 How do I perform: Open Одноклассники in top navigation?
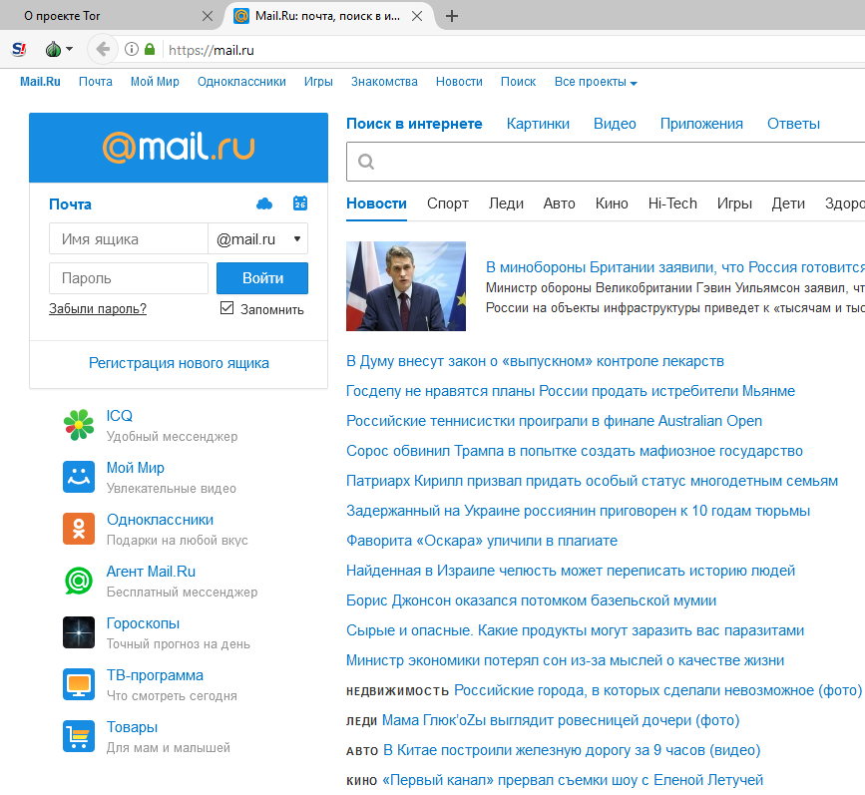[241, 82]
